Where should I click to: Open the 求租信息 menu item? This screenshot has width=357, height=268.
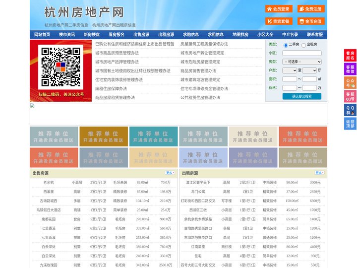[x=216, y=35]
